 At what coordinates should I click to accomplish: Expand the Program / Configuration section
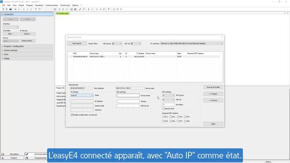tap(27, 46)
